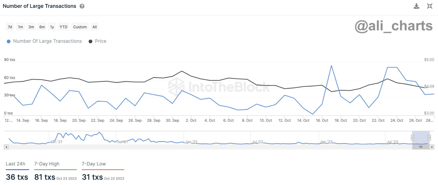Choose the 6m time range
Screen dimensions: 438x185
42,27
